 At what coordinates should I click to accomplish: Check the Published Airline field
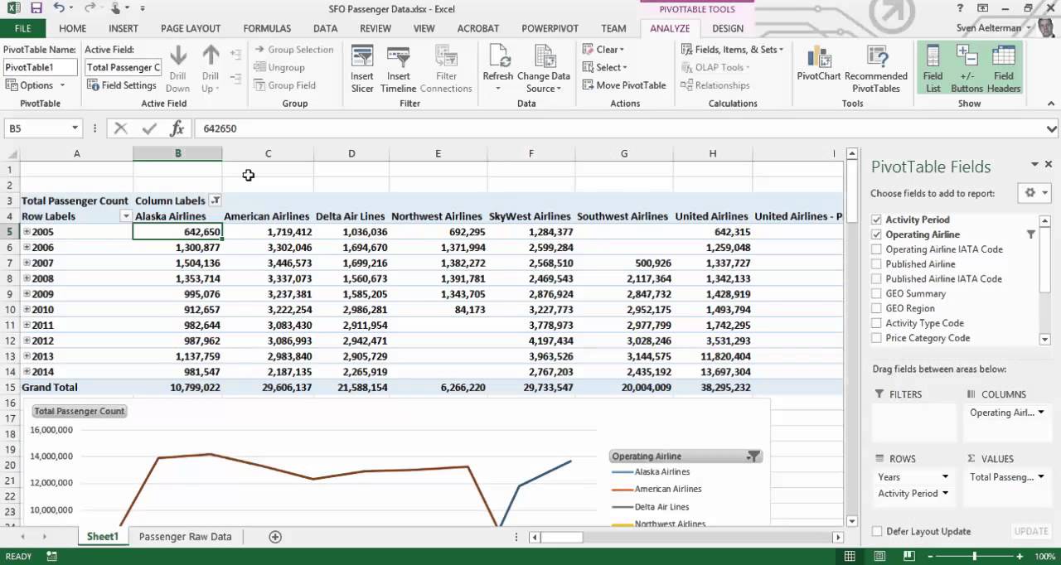coord(877,264)
